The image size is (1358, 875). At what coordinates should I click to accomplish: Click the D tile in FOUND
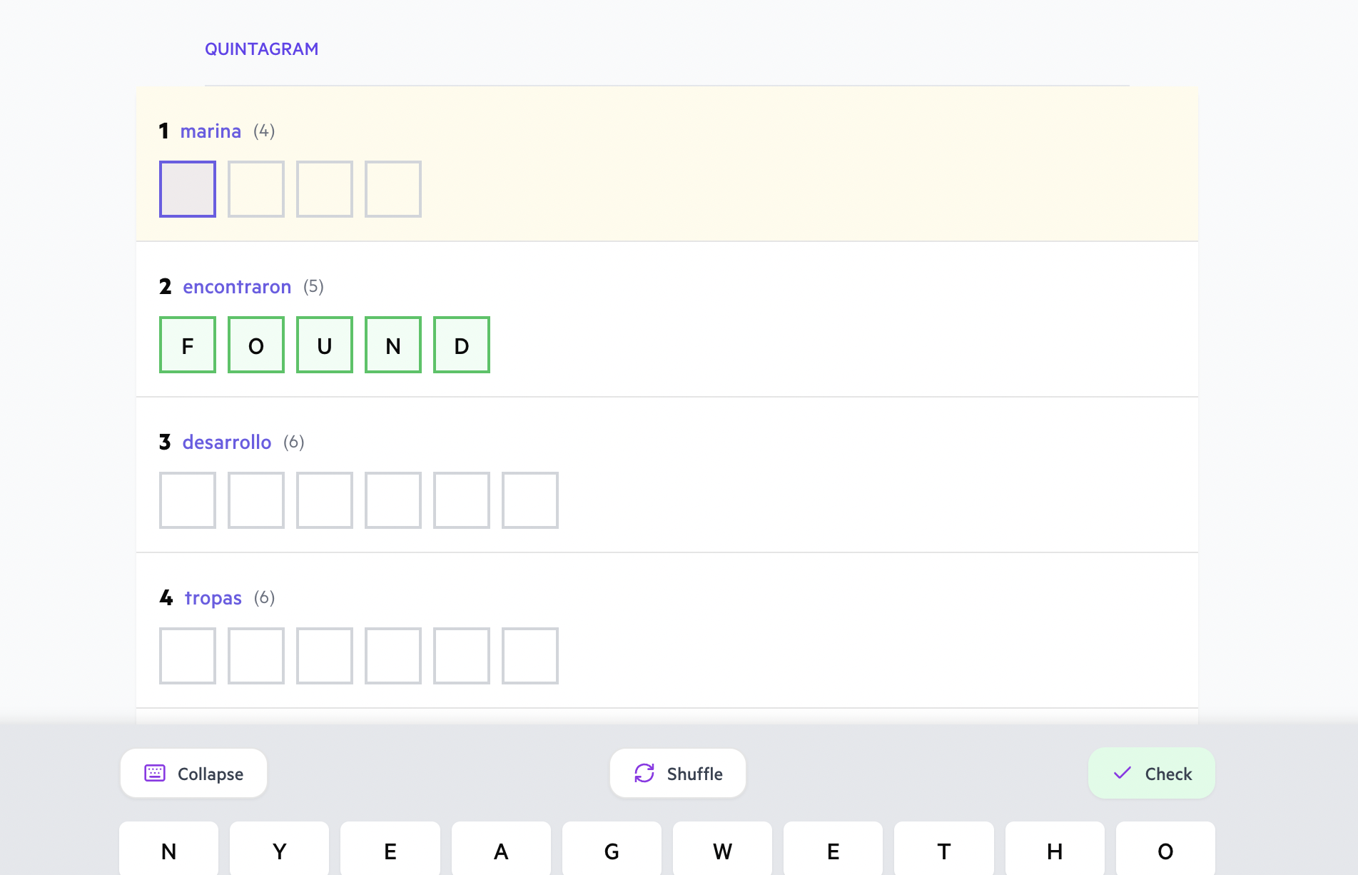pos(462,345)
